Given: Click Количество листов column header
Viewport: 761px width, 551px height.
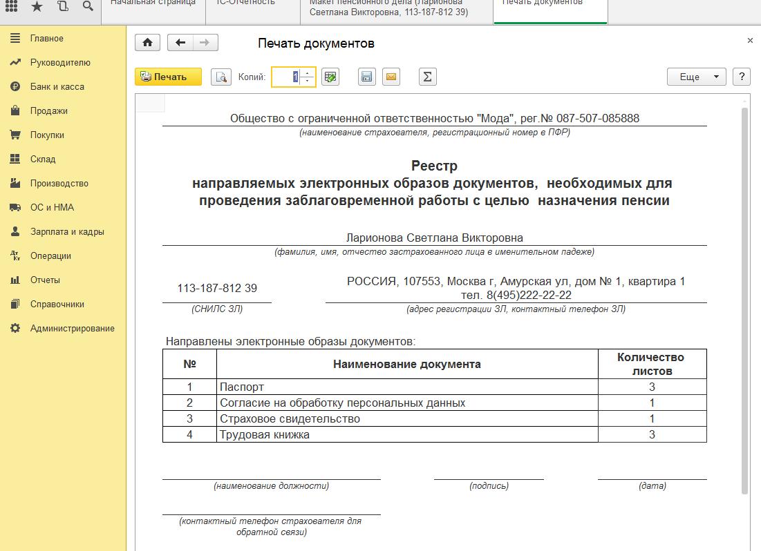Looking at the screenshot, I should [652, 365].
